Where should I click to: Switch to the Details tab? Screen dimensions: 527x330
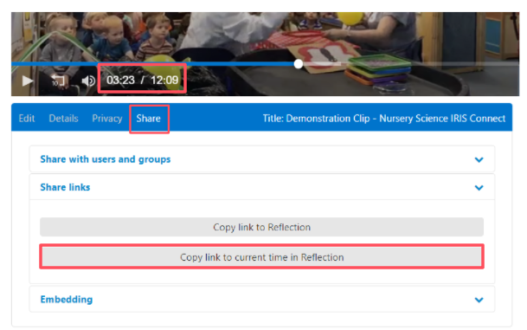click(63, 119)
